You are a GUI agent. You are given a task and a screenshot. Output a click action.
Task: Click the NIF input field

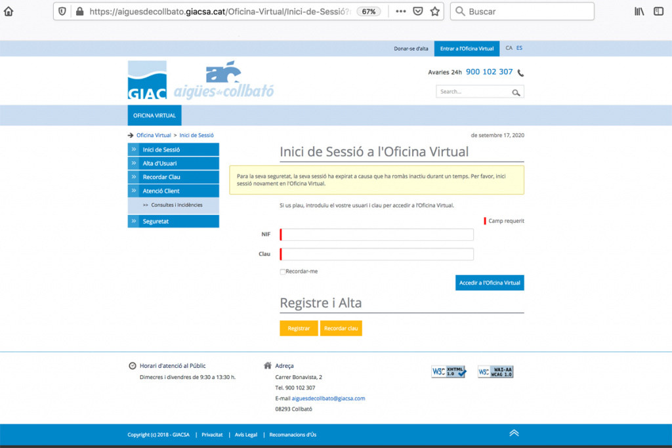(377, 234)
